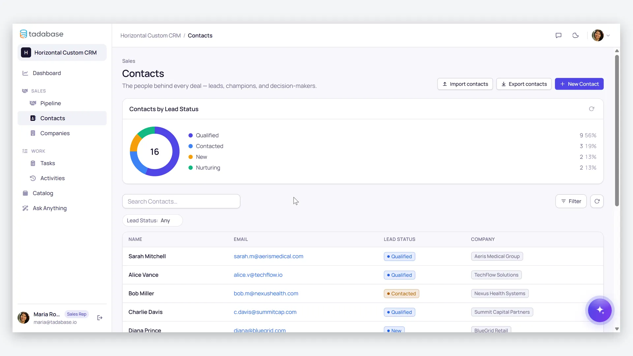
Task: Click the Nurturing legend entry
Action: pyautogui.click(x=208, y=168)
